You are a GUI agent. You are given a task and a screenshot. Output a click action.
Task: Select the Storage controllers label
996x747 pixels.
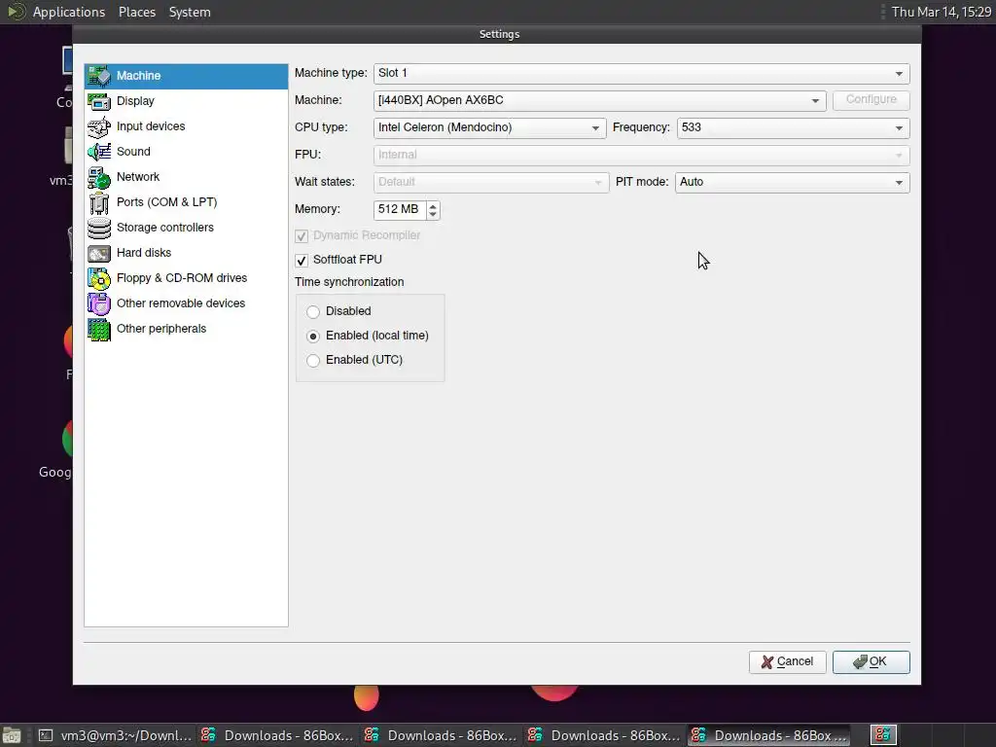tap(165, 228)
